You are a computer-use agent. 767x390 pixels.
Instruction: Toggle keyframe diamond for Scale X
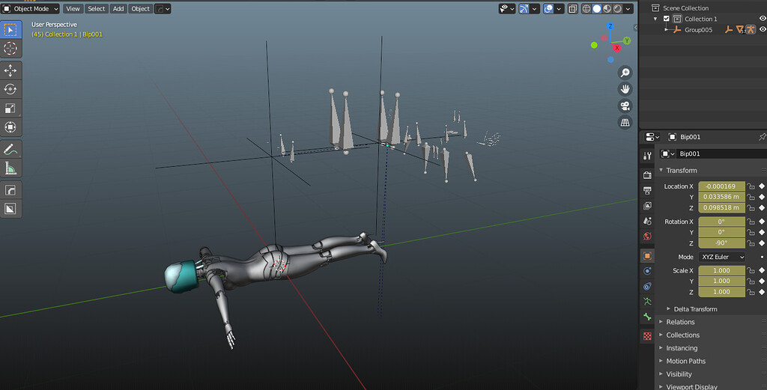[x=762, y=270]
